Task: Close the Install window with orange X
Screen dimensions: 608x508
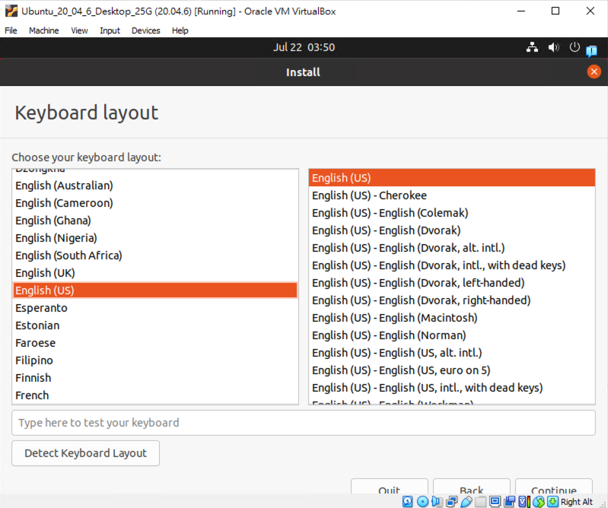Action: tap(594, 72)
